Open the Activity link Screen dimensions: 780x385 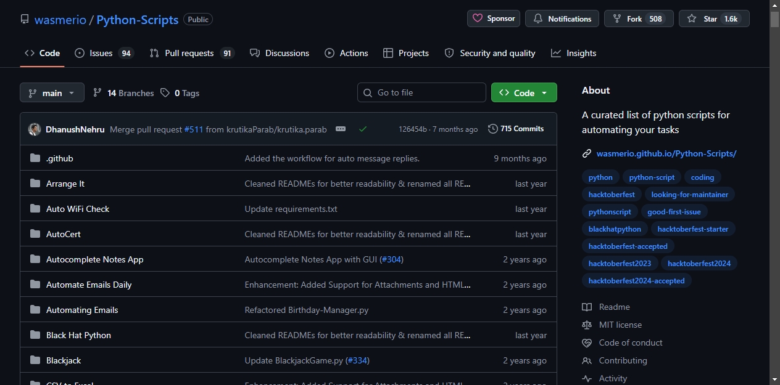coord(605,378)
